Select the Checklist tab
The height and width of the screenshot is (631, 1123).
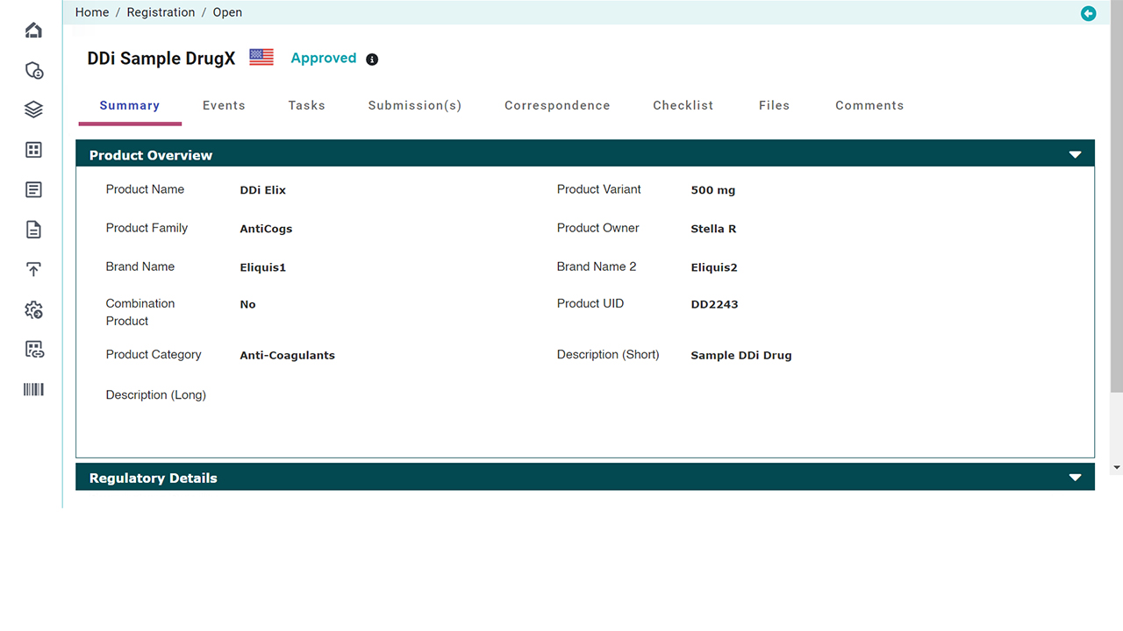click(x=683, y=105)
